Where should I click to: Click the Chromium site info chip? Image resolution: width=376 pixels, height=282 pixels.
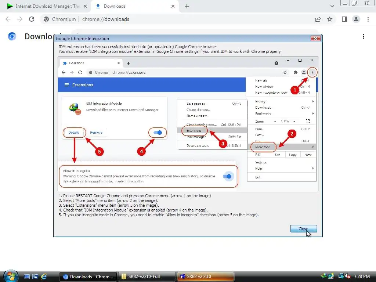(x=60, y=19)
